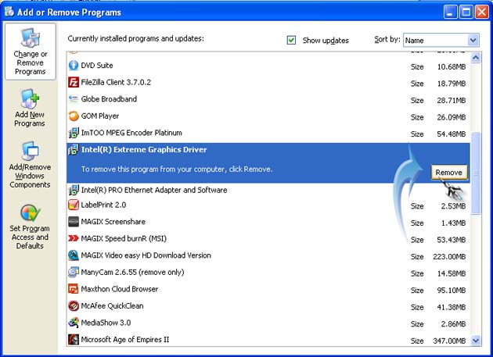The width and height of the screenshot is (493, 357).
Task: Select the Maxthon Cloud Browser entry
Action: pyautogui.click(x=268, y=289)
